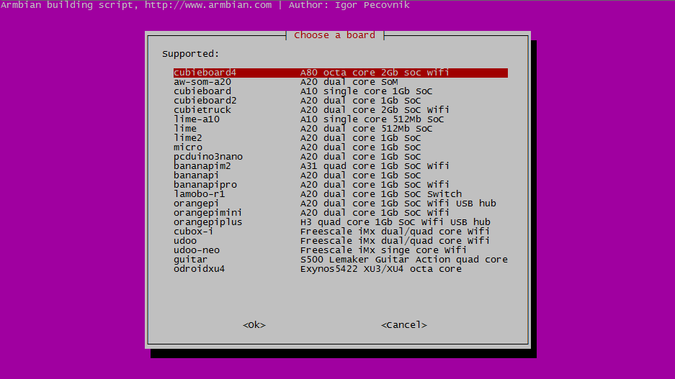The width and height of the screenshot is (675, 379).
Task: Select the orangepiplus H3 quad core entry
Action: point(341,222)
